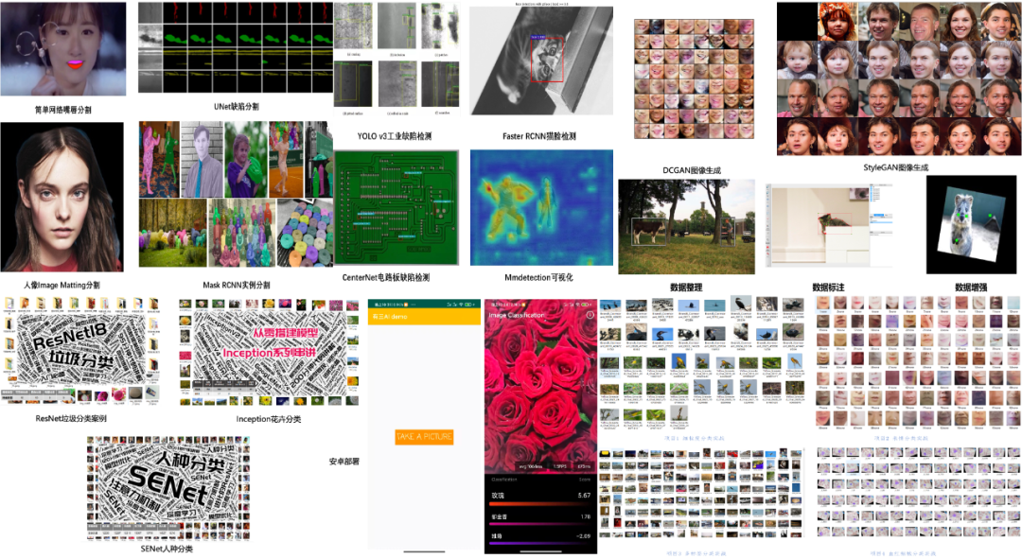Open the StyleGAN generated faces grid
Image resolution: width=1022 pixels, height=559 pixels.
click(899, 79)
